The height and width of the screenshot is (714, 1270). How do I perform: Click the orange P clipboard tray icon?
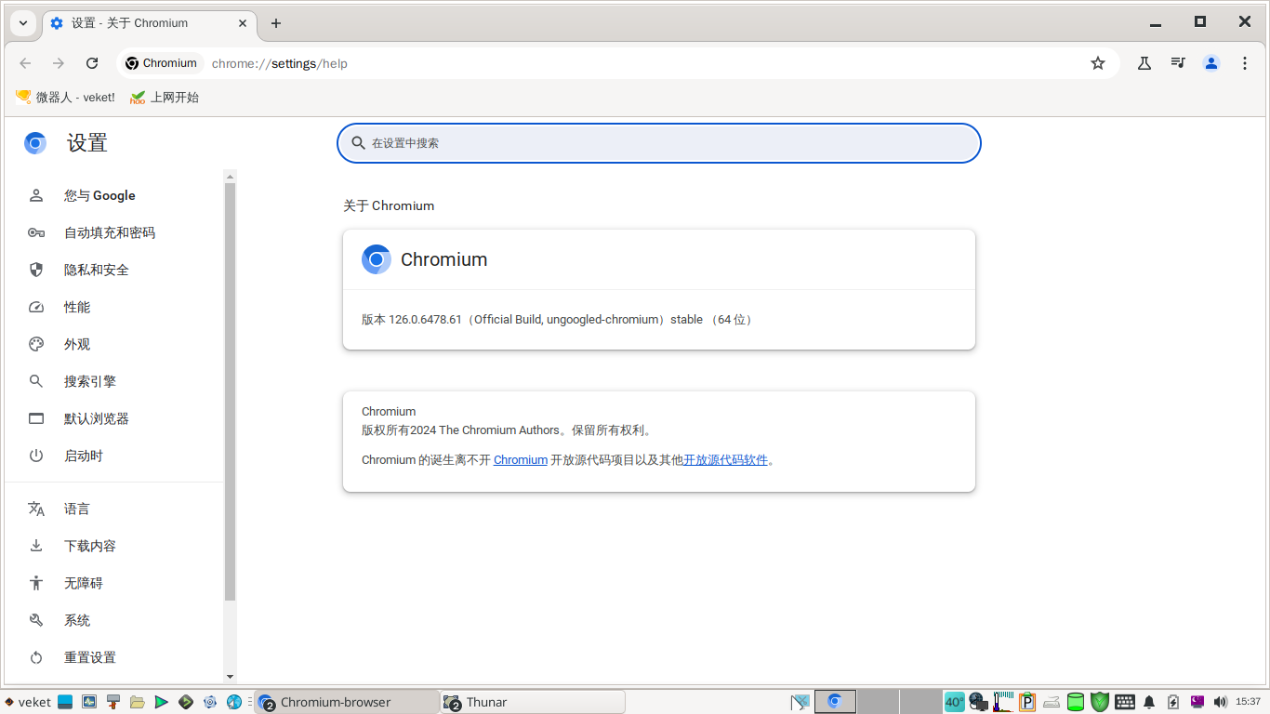click(1027, 702)
